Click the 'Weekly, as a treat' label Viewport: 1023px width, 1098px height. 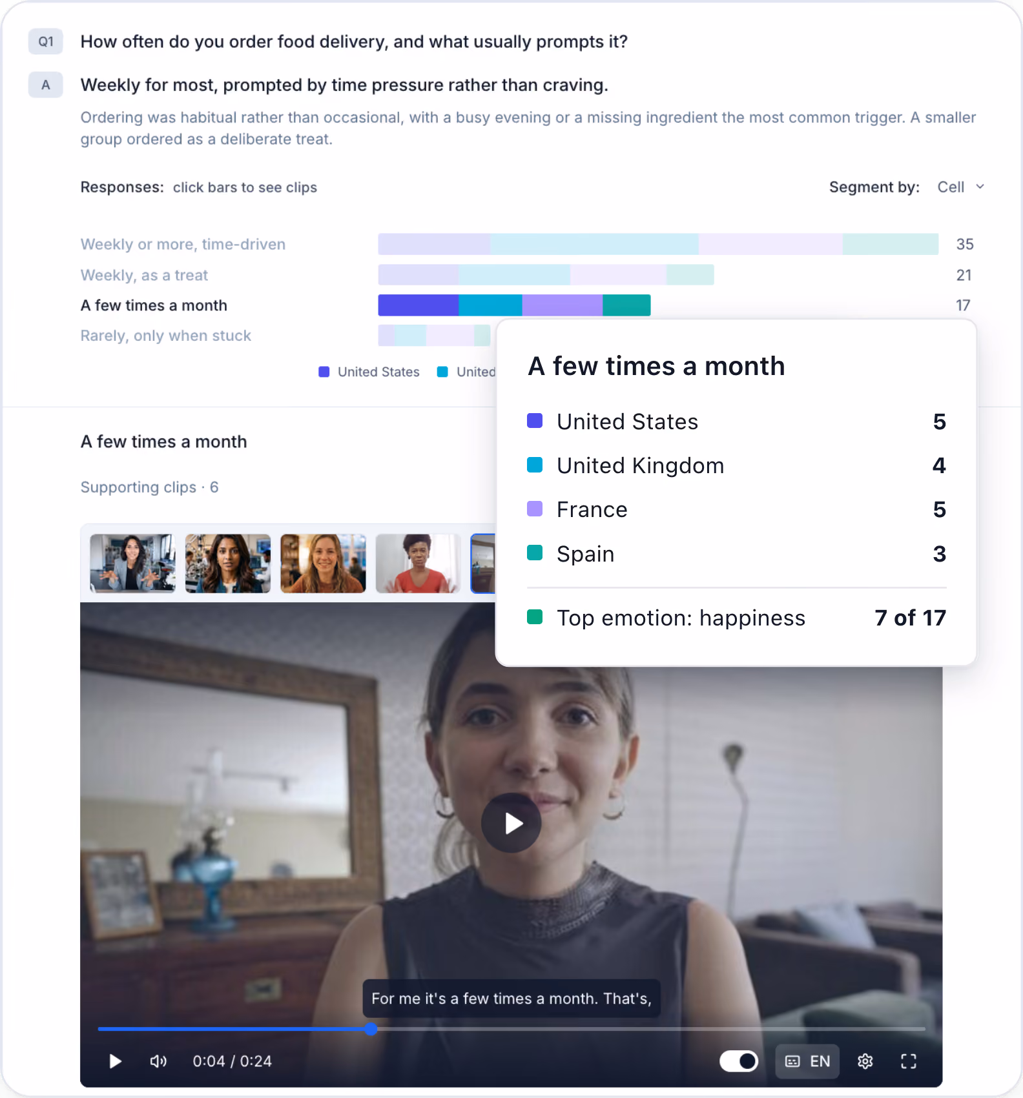pyautogui.click(x=144, y=275)
